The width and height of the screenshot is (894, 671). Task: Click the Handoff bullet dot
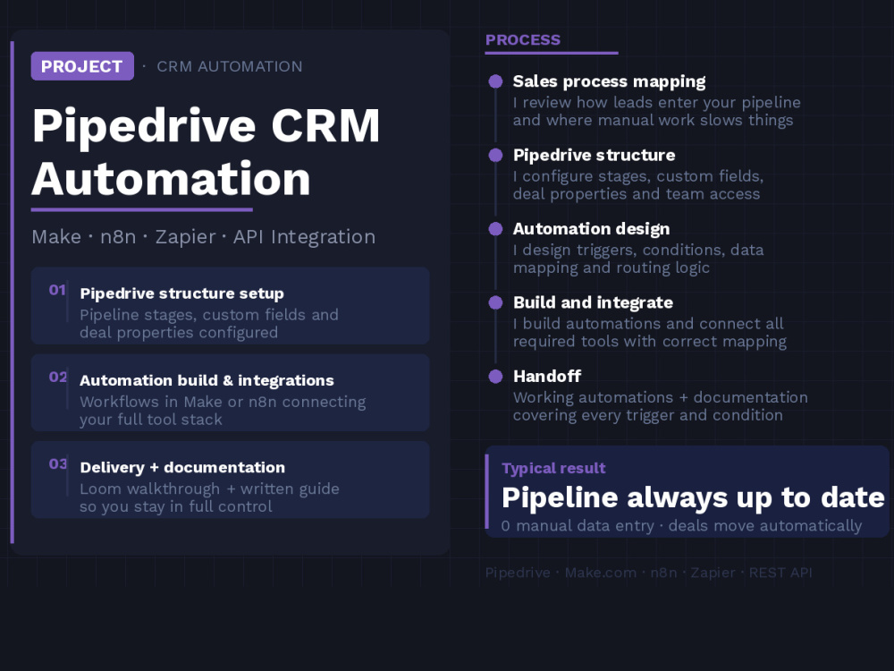pos(495,376)
